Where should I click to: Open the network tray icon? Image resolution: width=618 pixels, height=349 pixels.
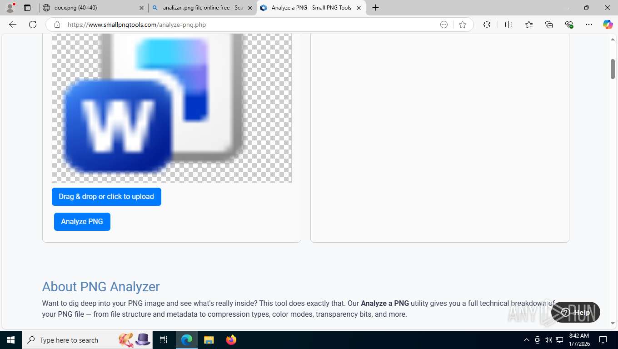(x=559, y=340)
